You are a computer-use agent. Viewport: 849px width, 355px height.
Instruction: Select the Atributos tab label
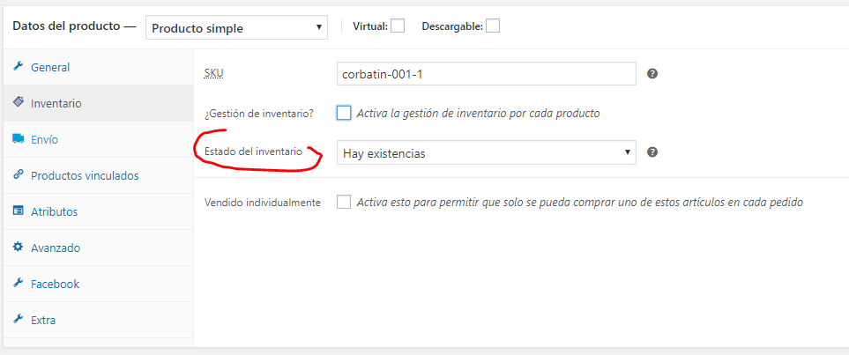(54, 211)
